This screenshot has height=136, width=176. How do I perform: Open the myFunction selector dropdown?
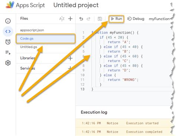pyautogui.click(x=159, y=19)
